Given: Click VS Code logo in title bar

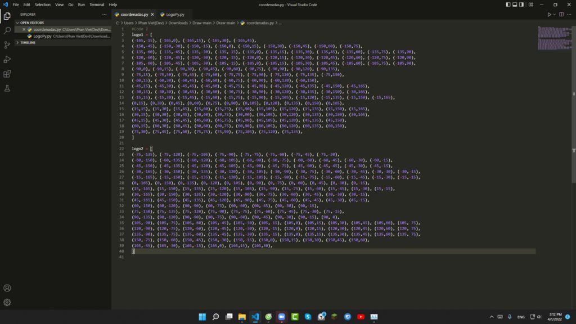Looking at the screenshot, I should point(5,4).
